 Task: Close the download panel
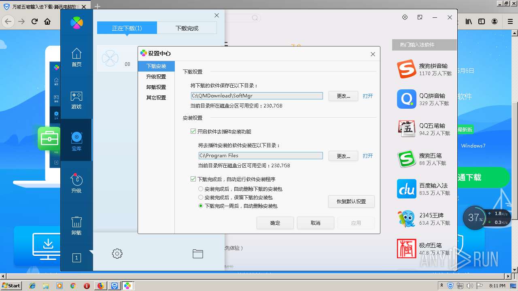pyautogui.click(x=217, y=15)
